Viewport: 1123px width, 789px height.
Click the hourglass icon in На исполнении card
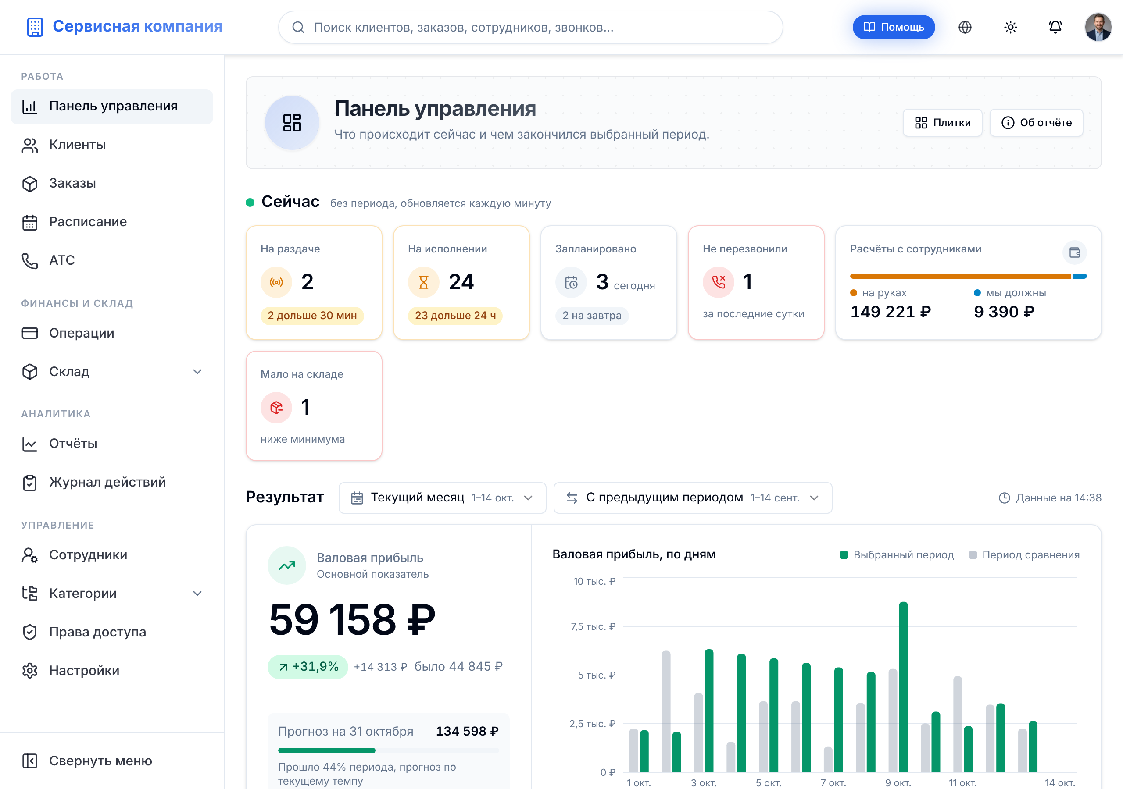coord(424,282)
